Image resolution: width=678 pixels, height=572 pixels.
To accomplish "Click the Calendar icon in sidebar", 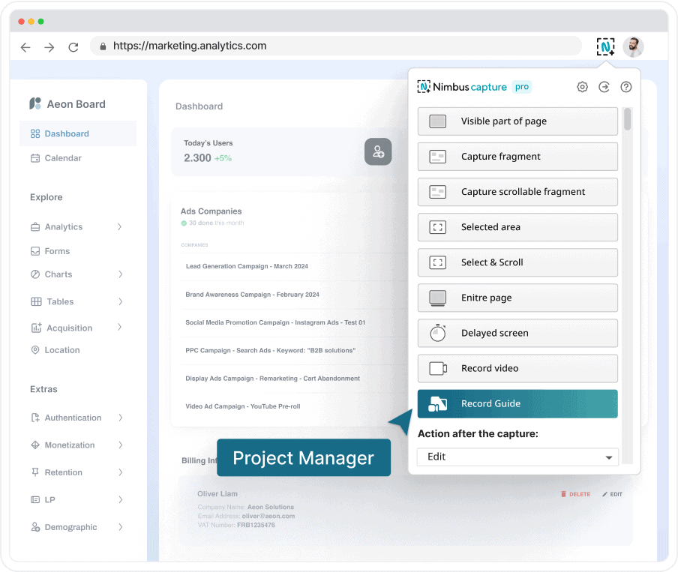I will pos(35,158).
